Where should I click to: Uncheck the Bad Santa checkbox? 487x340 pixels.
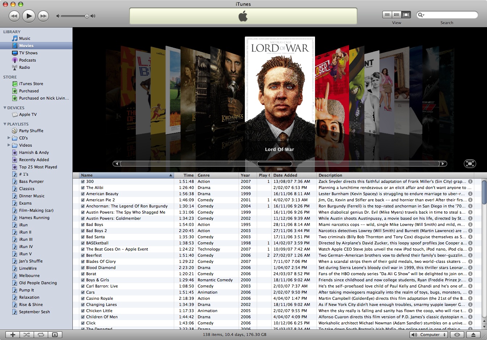click(83, 237)
